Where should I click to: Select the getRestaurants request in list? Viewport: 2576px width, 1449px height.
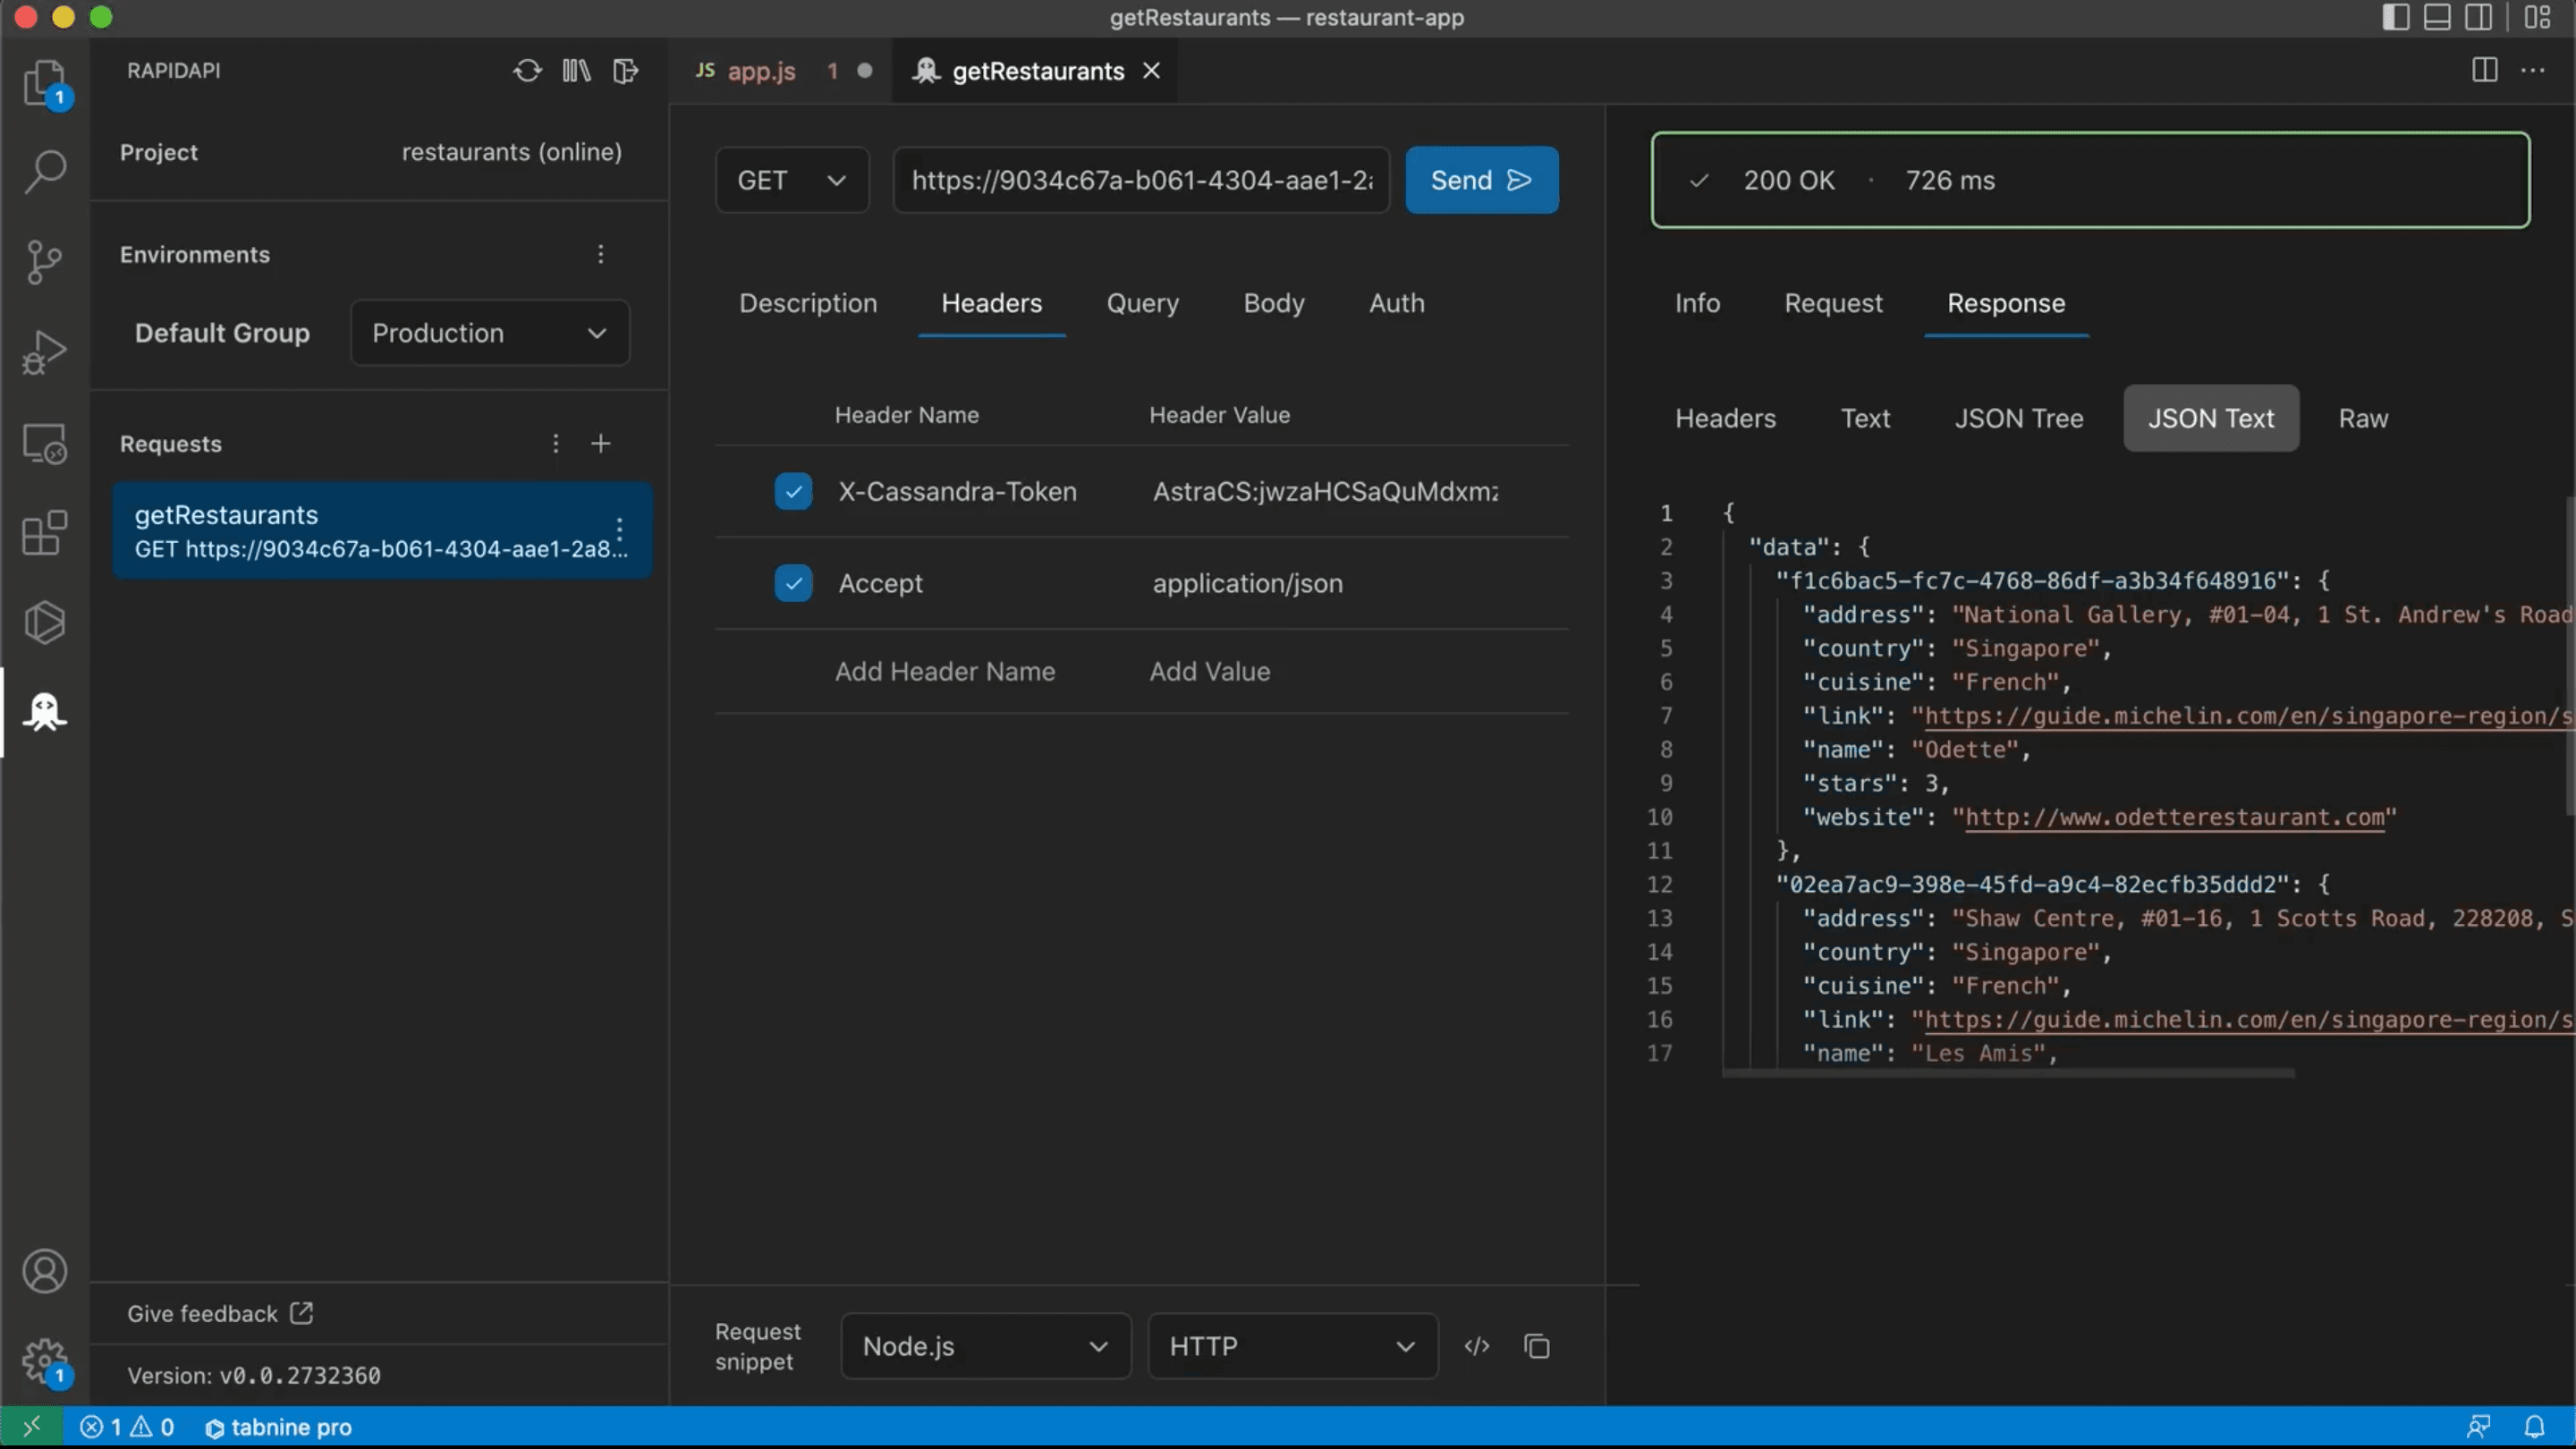382,530
